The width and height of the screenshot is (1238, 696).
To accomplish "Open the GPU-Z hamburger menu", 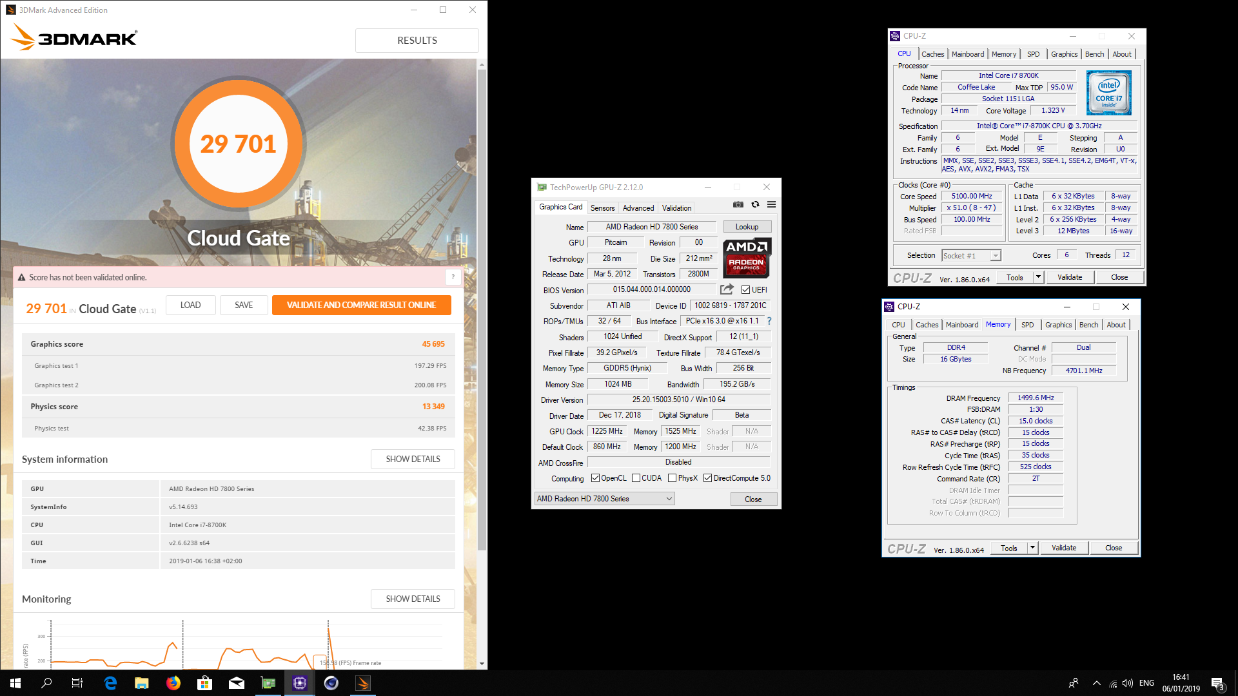I will click(x=771, y=205).
